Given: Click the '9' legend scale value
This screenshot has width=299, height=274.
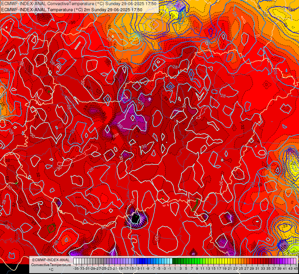Looking at the screenshot, I should click(x=197, y=269).
